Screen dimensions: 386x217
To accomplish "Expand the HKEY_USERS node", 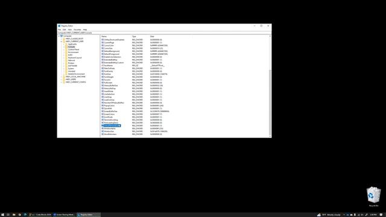I will point(62,79).
